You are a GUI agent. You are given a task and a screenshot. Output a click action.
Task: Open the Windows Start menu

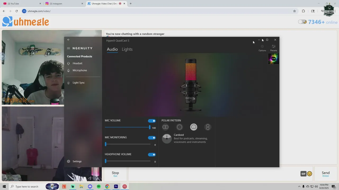pos(4,187)
